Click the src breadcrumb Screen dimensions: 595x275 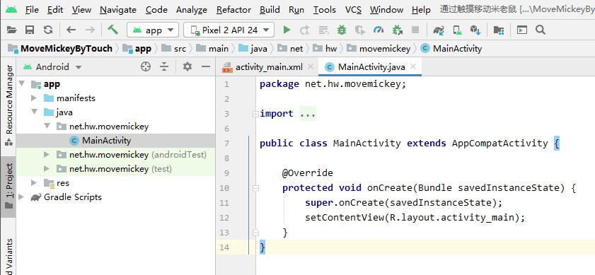[174, 49]
